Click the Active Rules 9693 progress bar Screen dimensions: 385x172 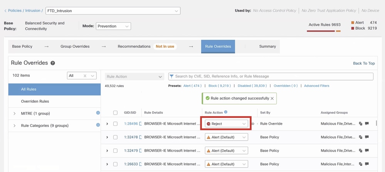(x=324, y=31)
